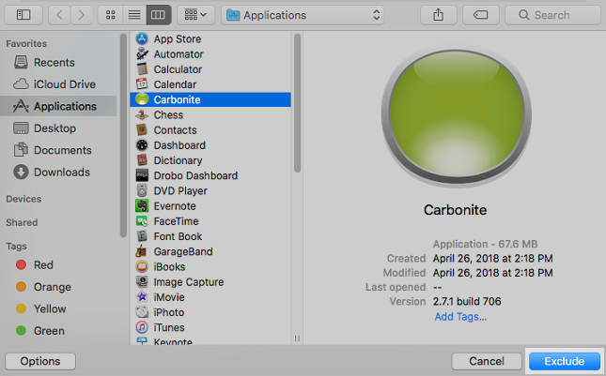Toggle the sidebar visibility button
606x376 pixels.
(x=23, y=15)
